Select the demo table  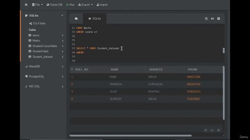pyautogui.click(x=36, y=35)
